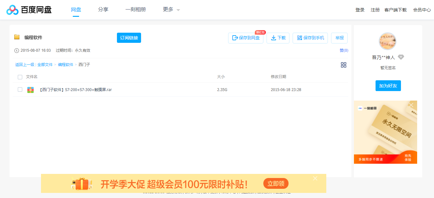Click the 下载 download button
The width and height of the screenshot is (434, 198).
[x=278, y=38]
